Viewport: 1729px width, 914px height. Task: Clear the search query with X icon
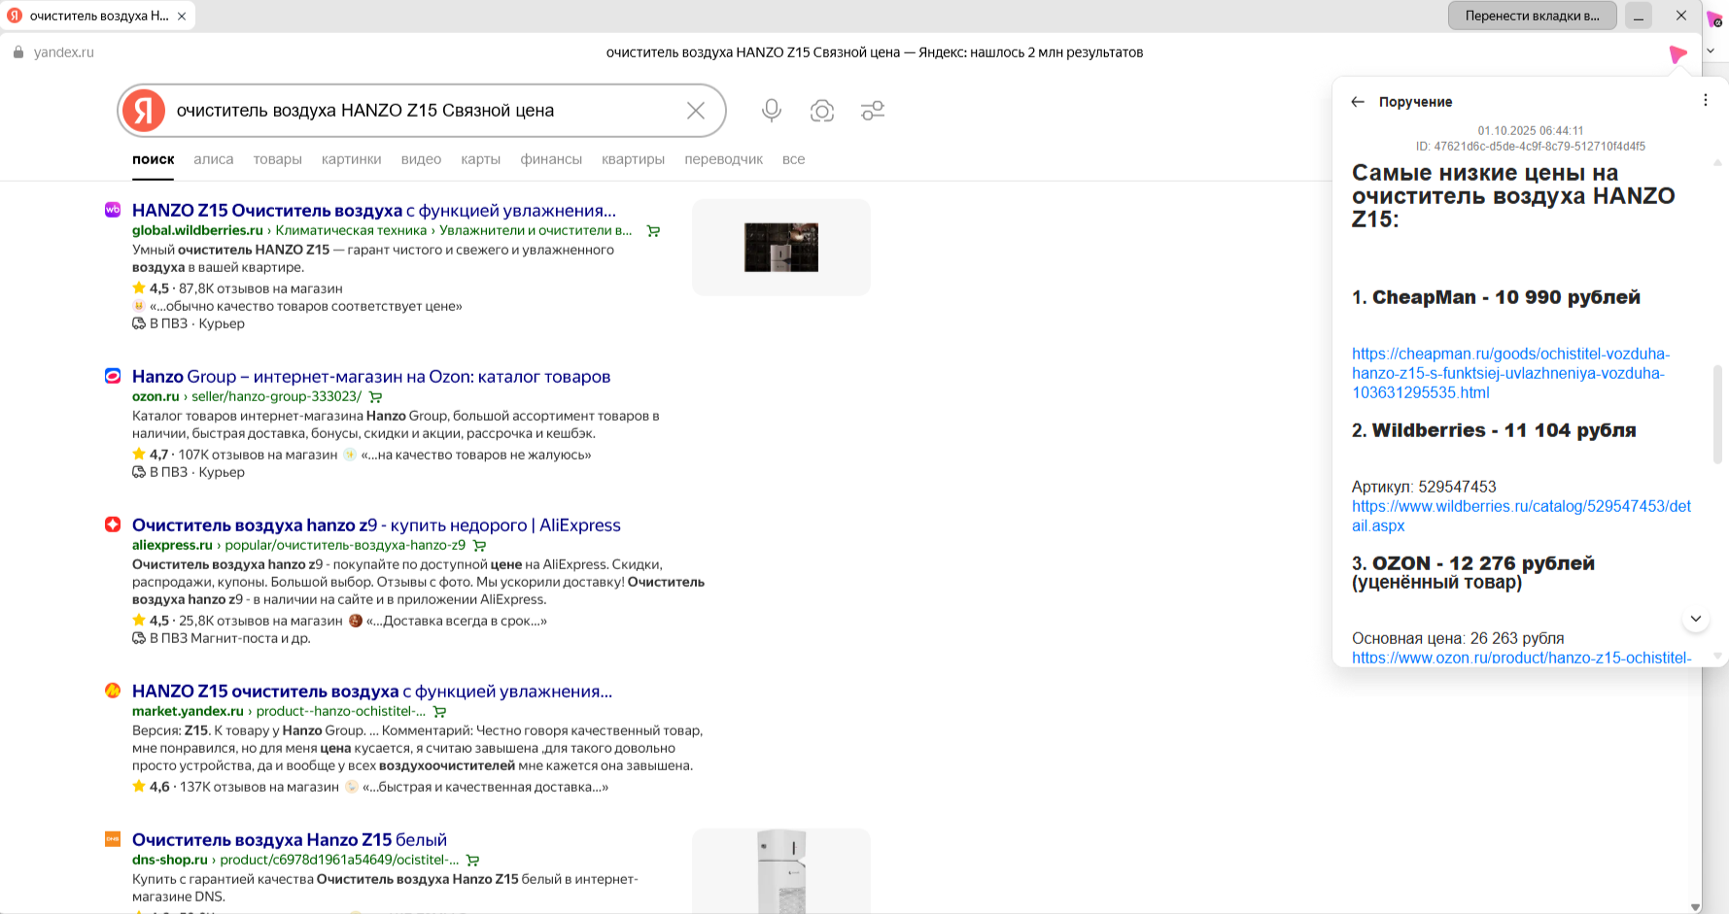(x=696, y=111)
